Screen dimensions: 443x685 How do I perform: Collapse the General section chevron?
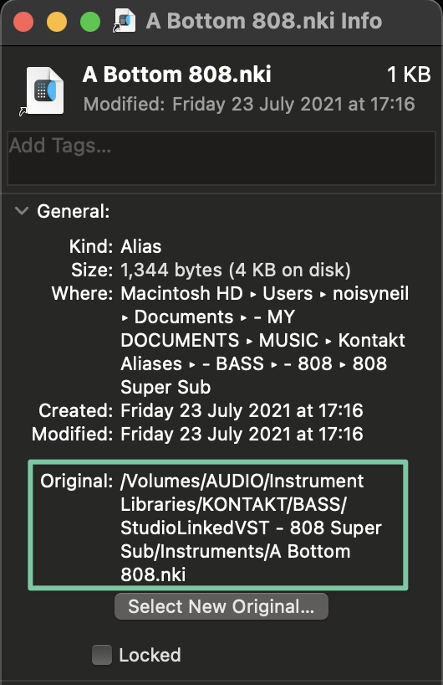pyautogui.click(x=22, y=211)
